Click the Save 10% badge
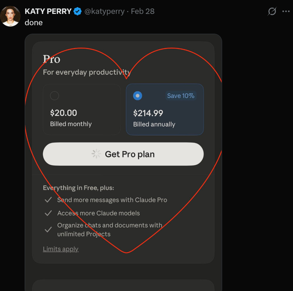This screenshot has height=291, width=293. (180, 96)
